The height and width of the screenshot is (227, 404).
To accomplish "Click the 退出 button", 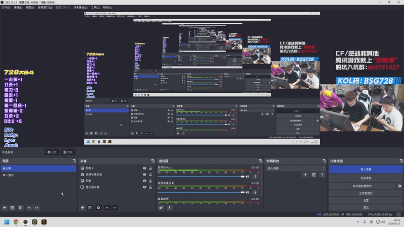I will [x=366, y=207].
